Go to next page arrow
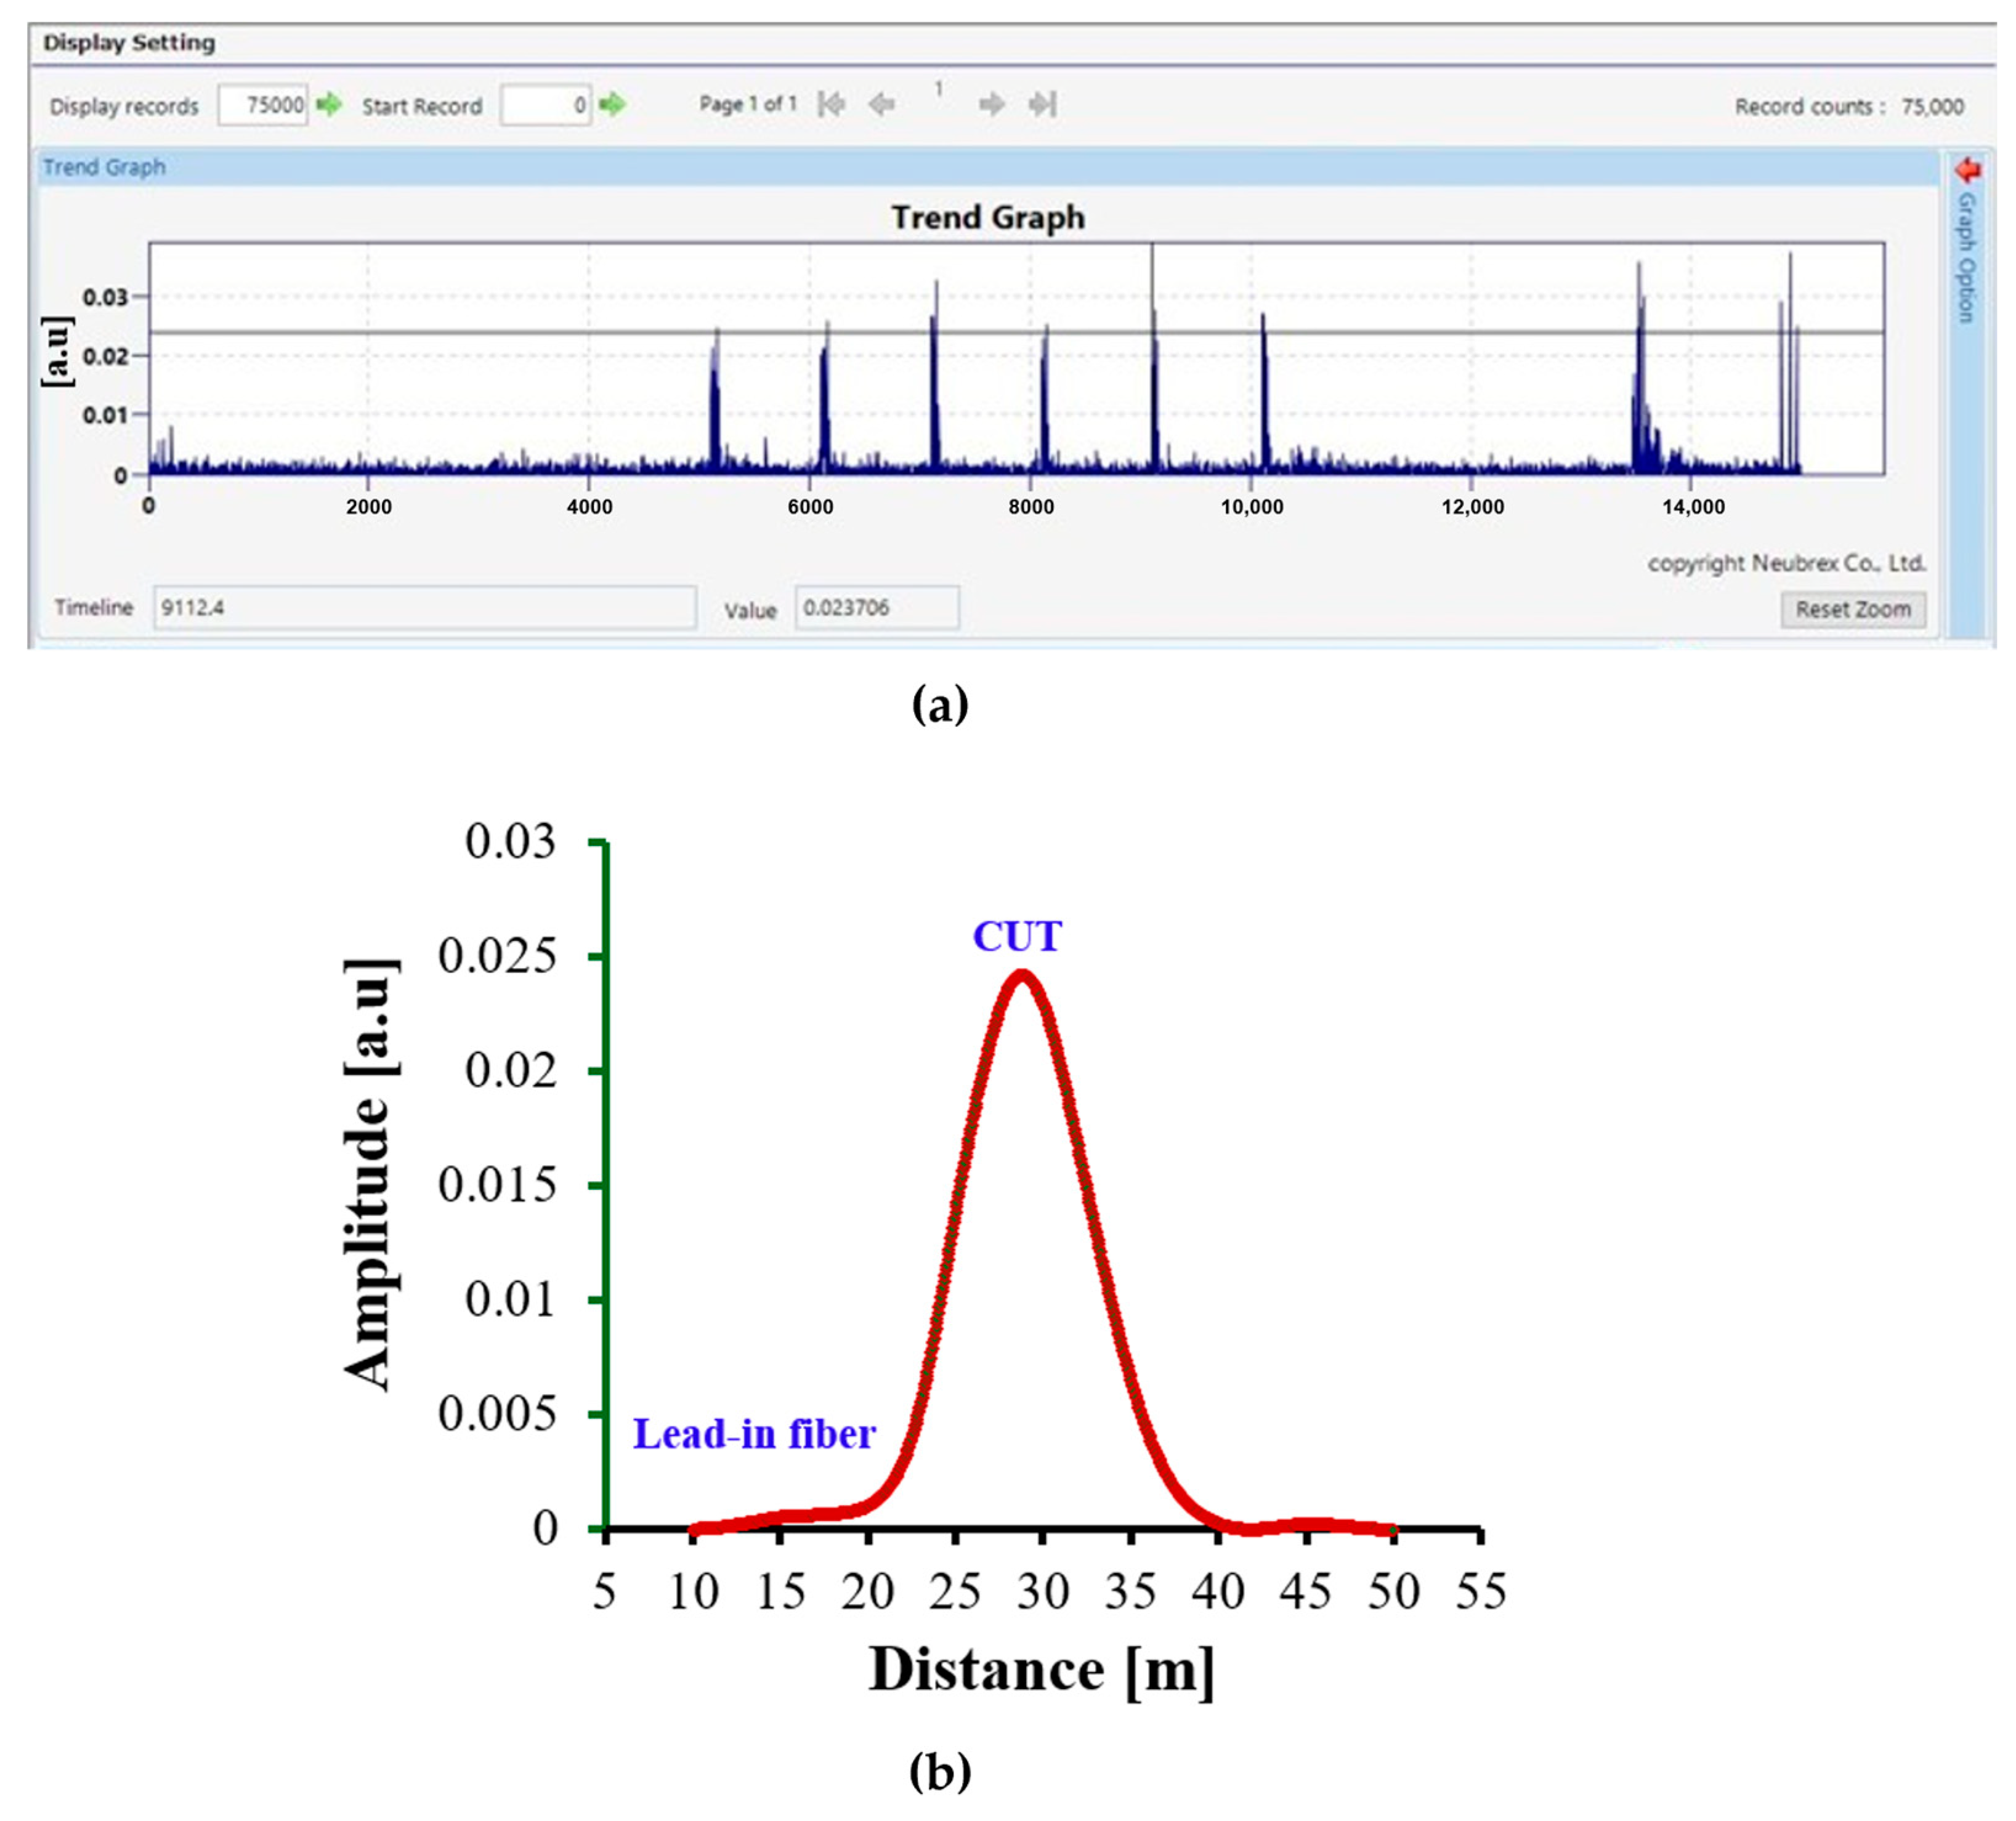Image resolution: width=2016 pixels, height=1821 pixels. tap(991, 104)
